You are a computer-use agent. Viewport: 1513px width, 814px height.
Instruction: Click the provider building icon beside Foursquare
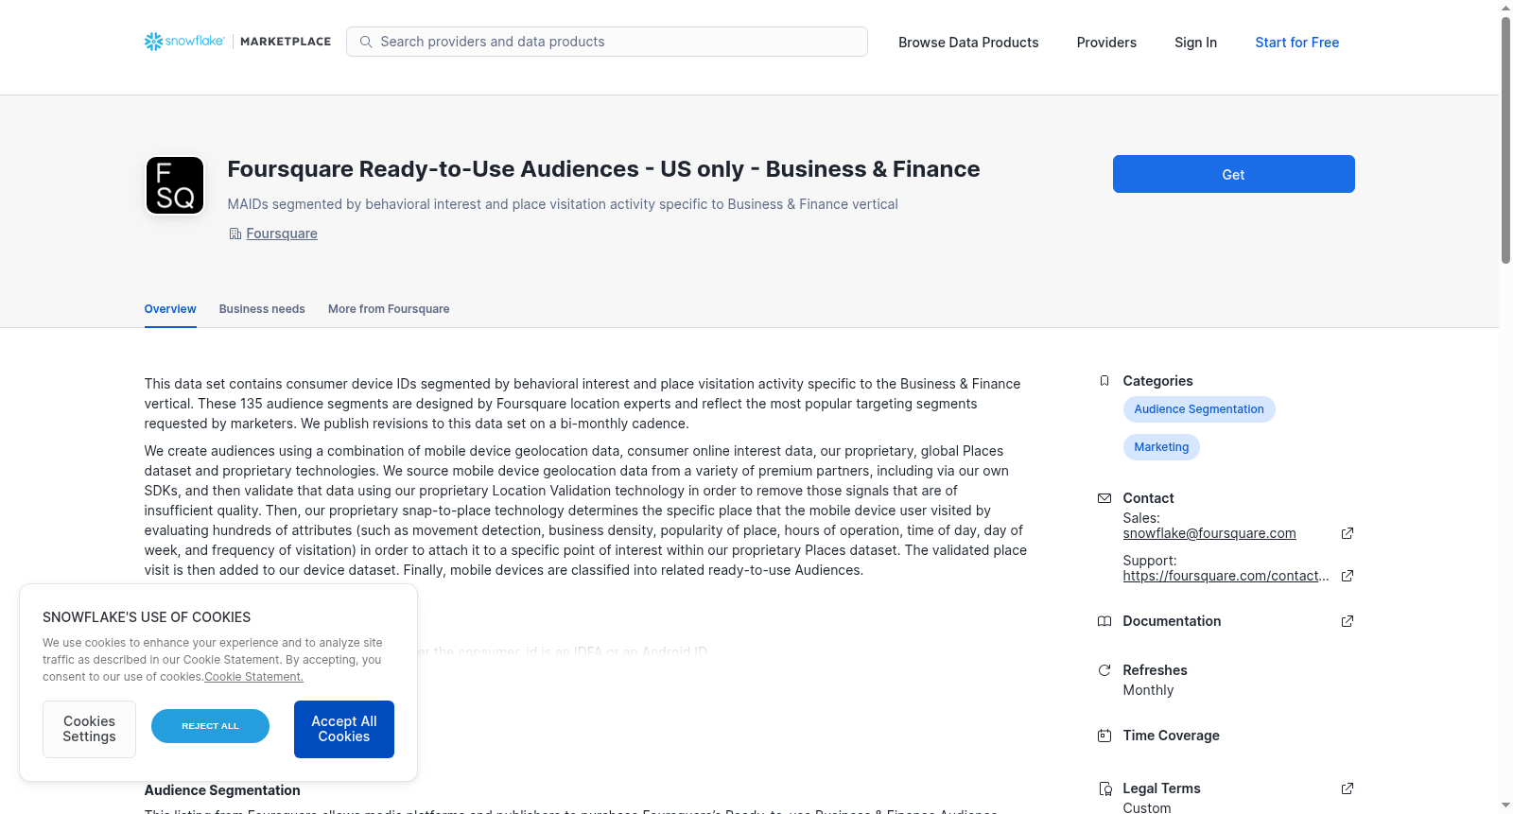click(235, 234)
